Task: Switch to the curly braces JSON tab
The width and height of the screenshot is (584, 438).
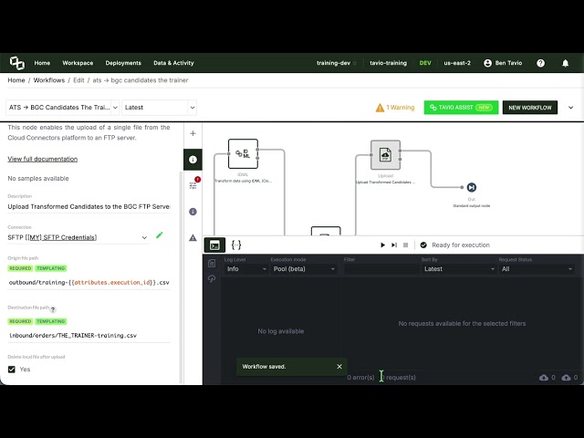Action: pos(236,245)
